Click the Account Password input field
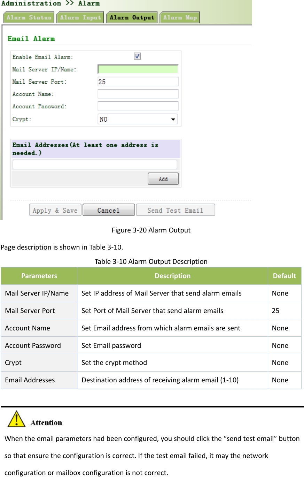Image resolution: width=304 pixels, height=481 pixels. (x=138, y=106)
